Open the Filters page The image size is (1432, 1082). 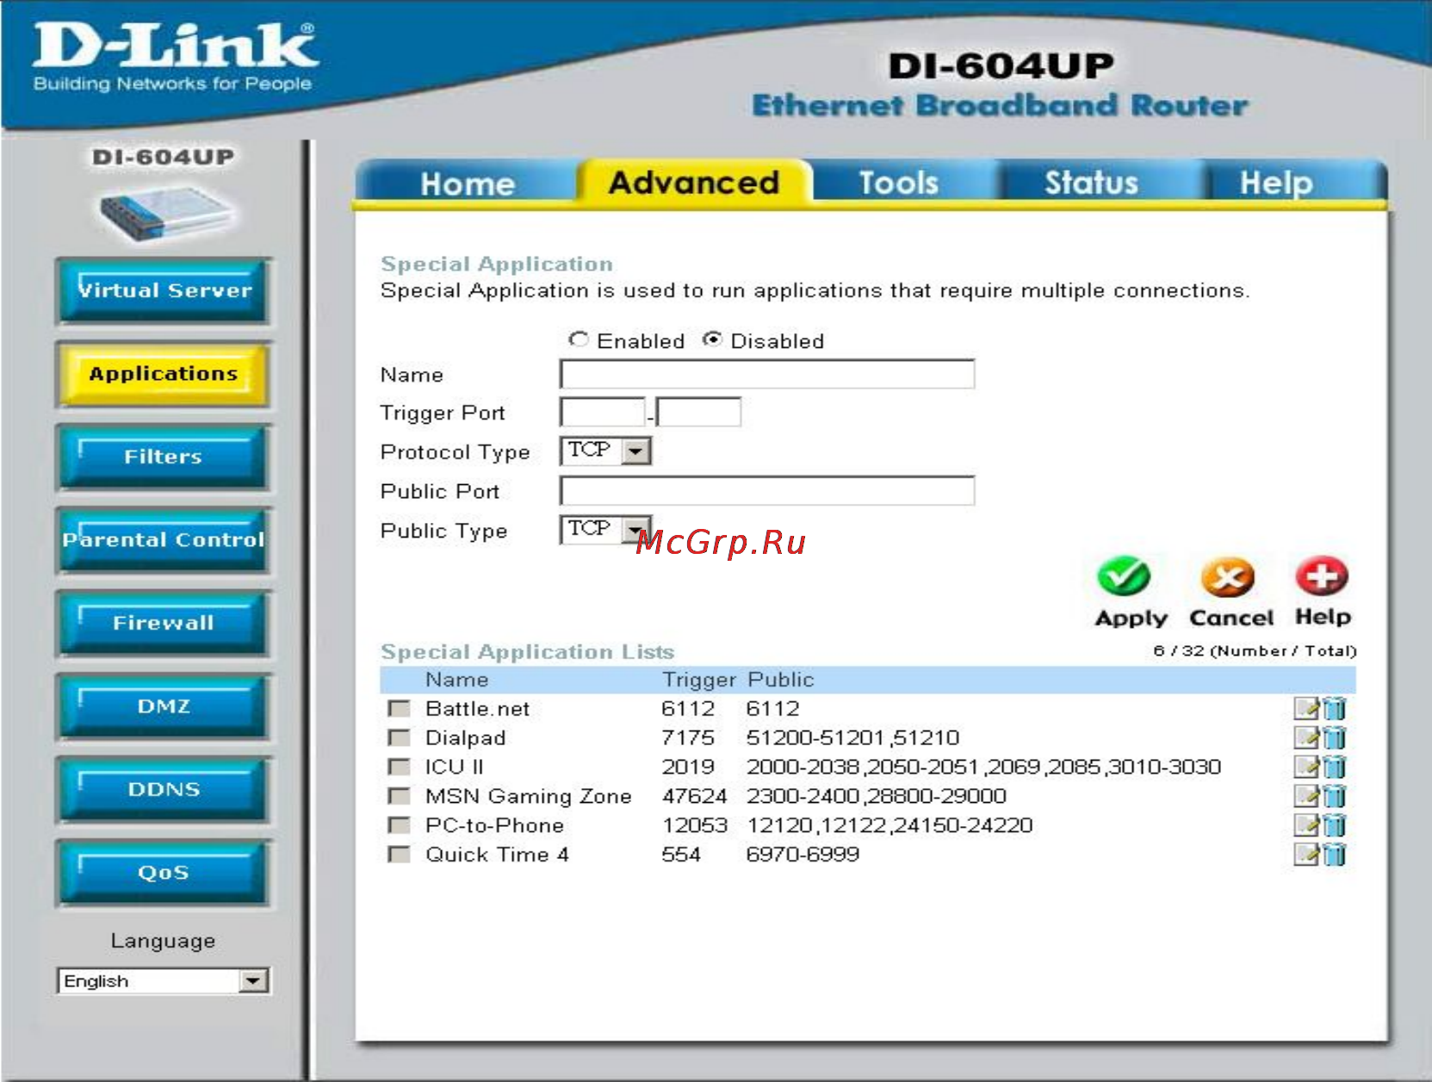[164, 457]
